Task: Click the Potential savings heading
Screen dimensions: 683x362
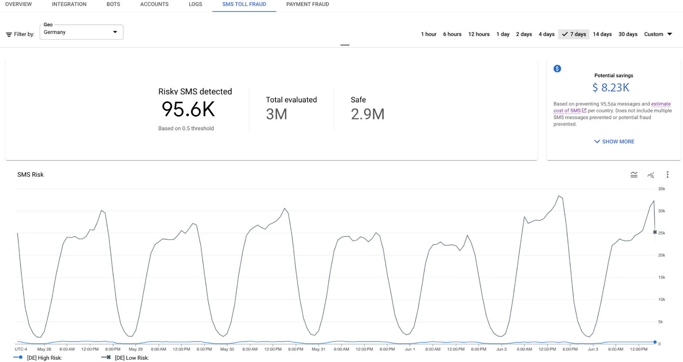Action: coord(614,75)
